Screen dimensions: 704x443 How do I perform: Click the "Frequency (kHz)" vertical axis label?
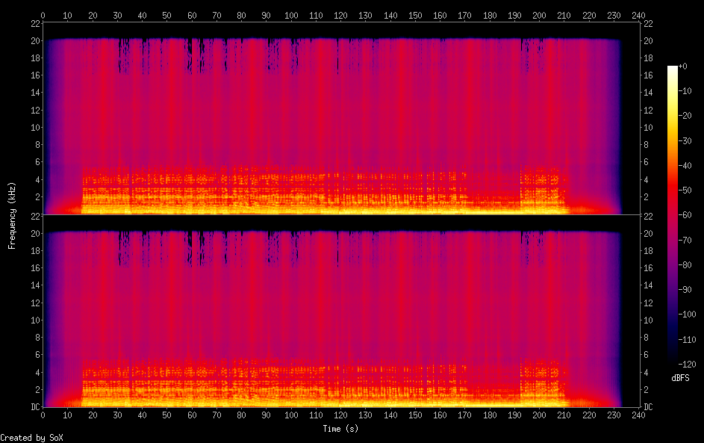pyautogui.click(x=12, y=214)
